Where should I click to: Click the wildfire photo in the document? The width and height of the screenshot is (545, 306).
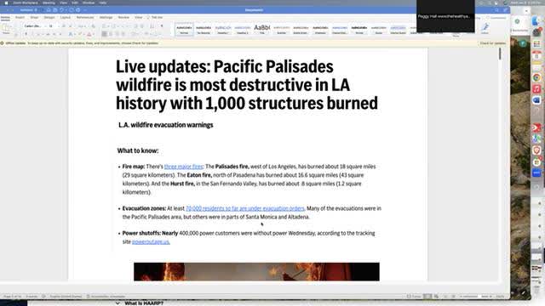click(256, 272)
